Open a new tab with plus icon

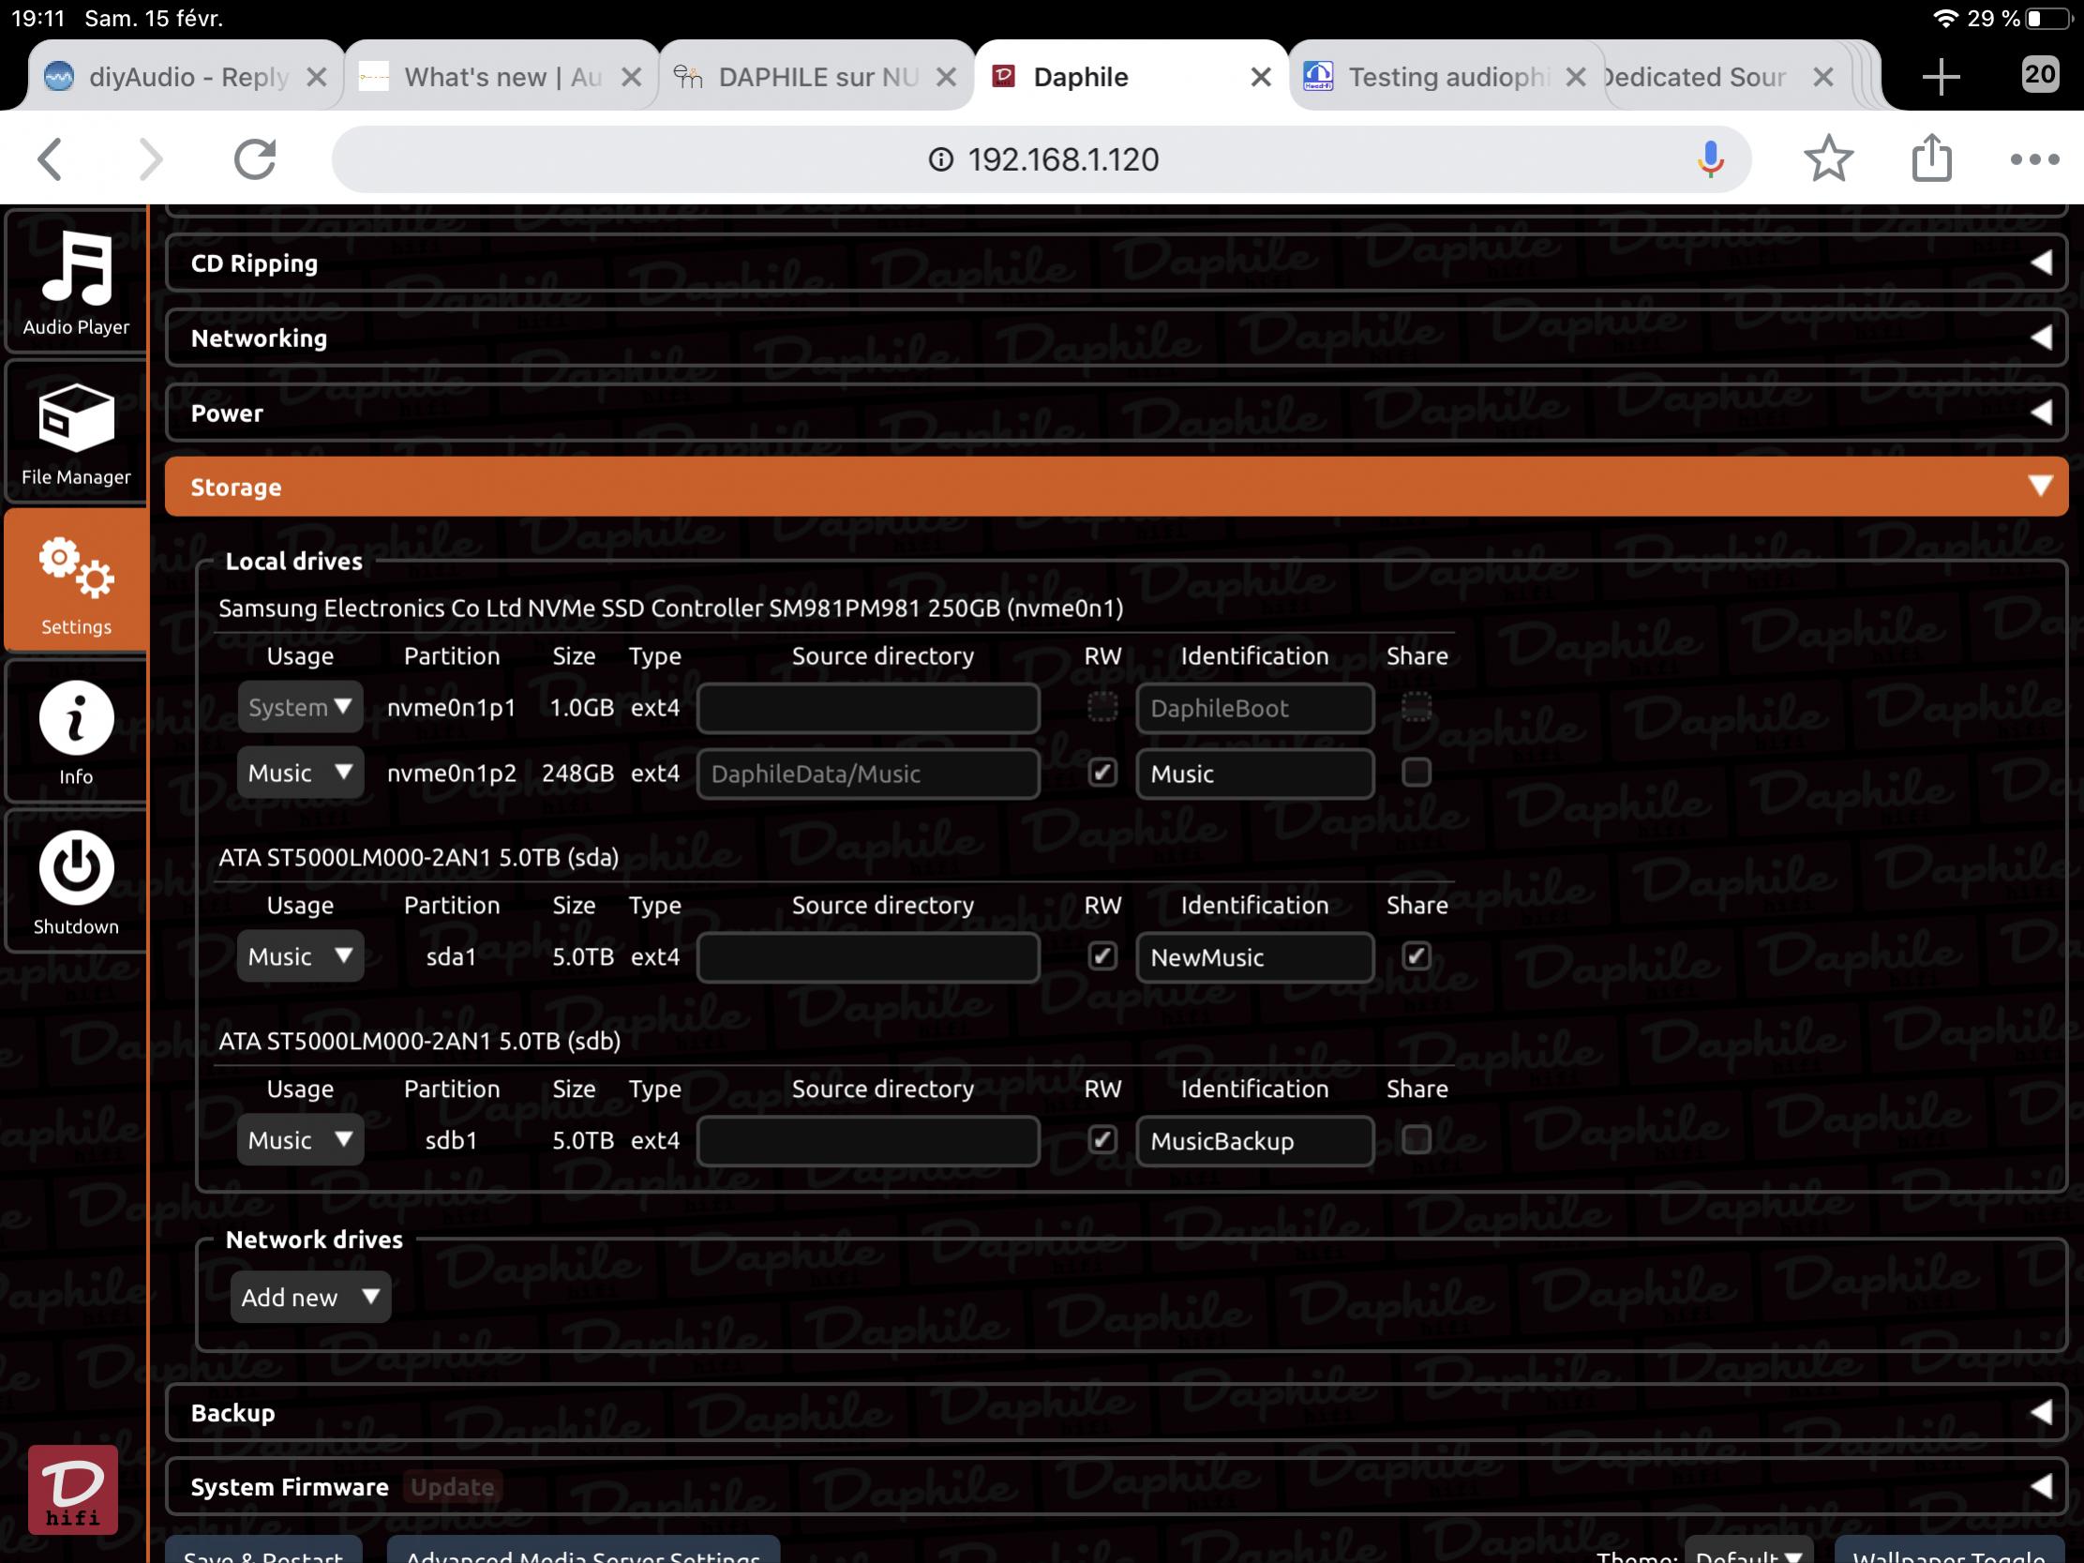(1941, 76)
